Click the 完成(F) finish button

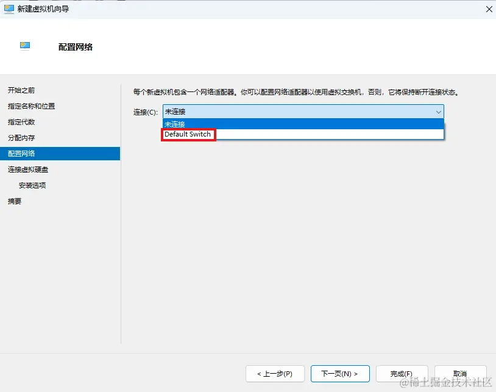[x=402, y=374]
